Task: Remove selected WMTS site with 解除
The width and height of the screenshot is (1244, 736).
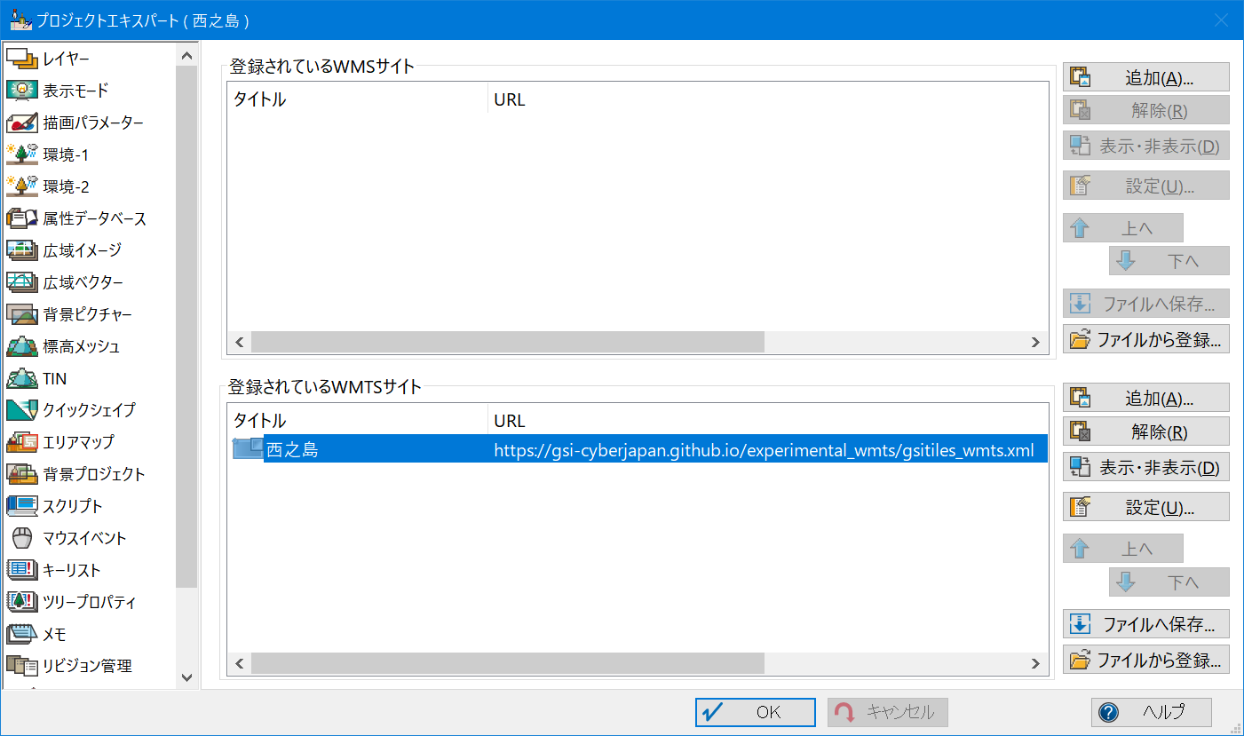Action: point(1145,432)
